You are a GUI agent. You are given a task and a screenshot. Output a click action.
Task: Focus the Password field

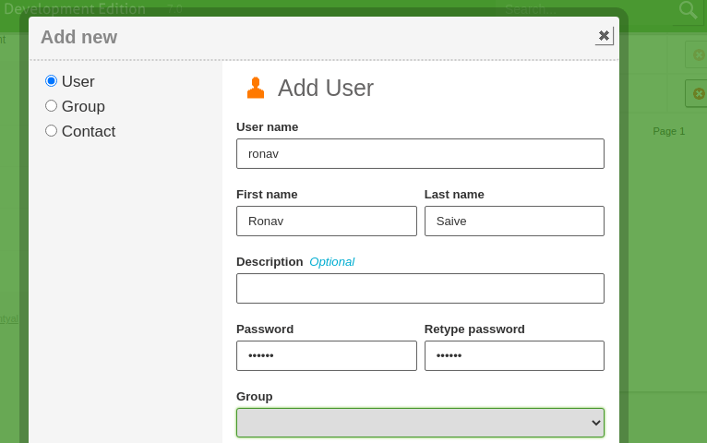click(326, 356)
